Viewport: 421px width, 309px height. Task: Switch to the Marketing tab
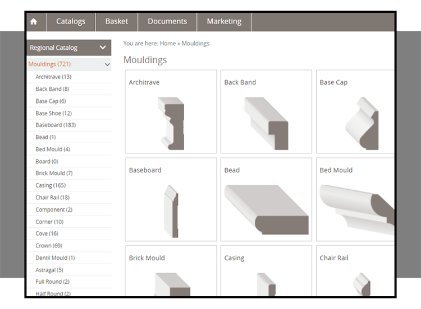(224, 22)
